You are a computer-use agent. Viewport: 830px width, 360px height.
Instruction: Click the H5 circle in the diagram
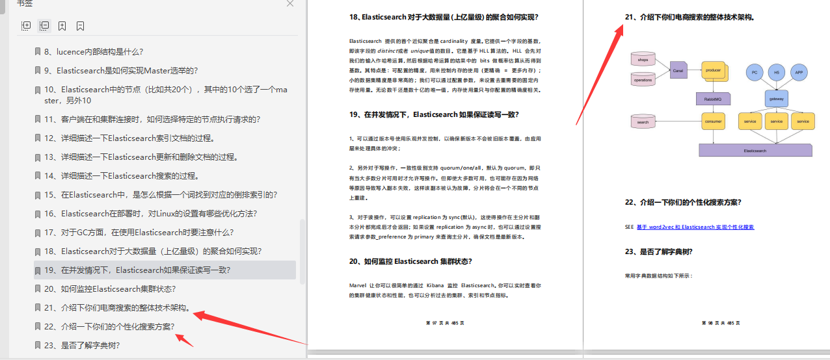[x=777, y=72]
